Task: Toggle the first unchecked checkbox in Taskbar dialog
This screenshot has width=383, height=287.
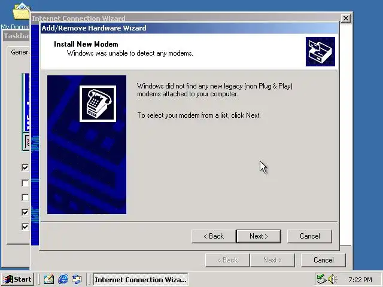Action: pos(25,183)
